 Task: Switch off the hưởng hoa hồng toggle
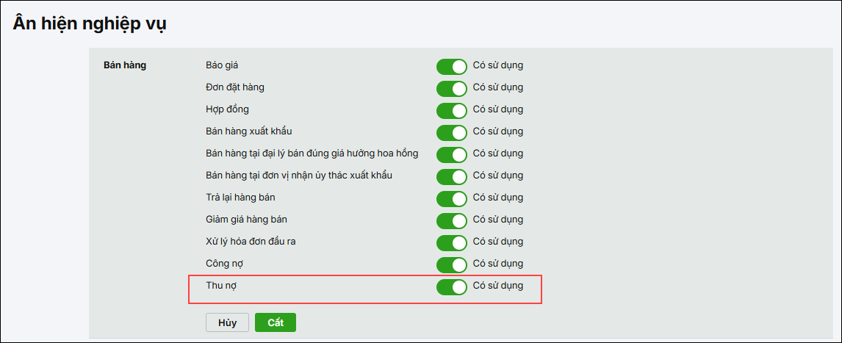pyautogui.click(x=452, y=155)
